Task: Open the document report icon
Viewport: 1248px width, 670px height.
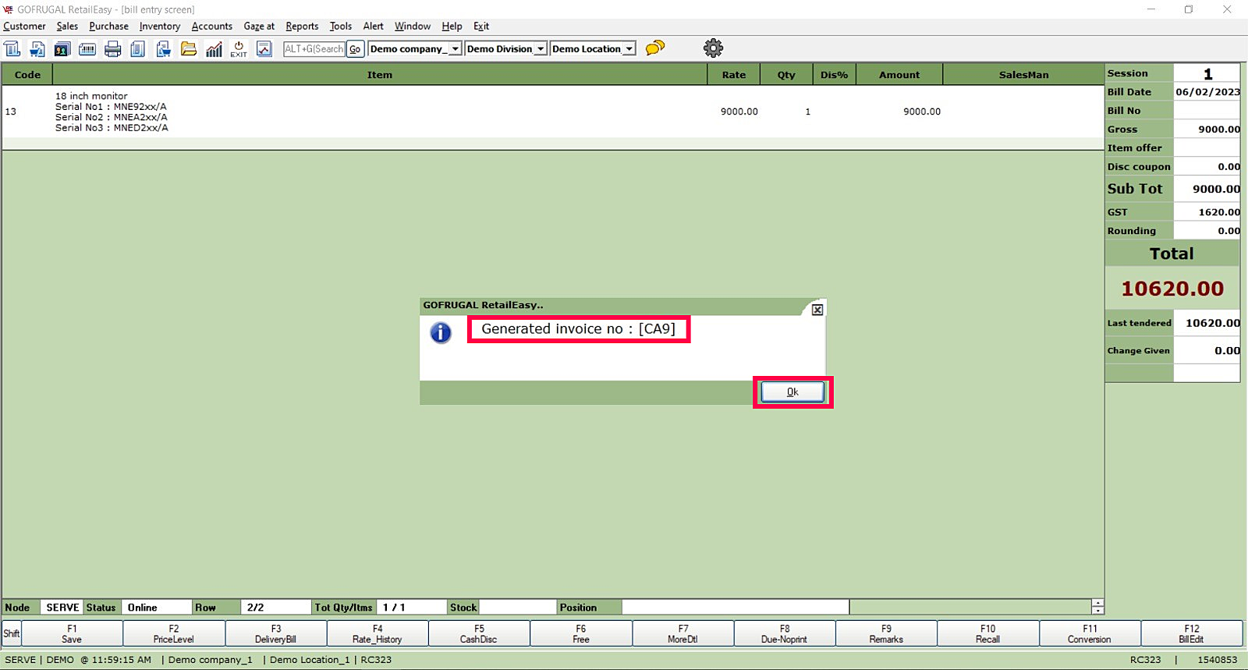Action: [138, 49]
